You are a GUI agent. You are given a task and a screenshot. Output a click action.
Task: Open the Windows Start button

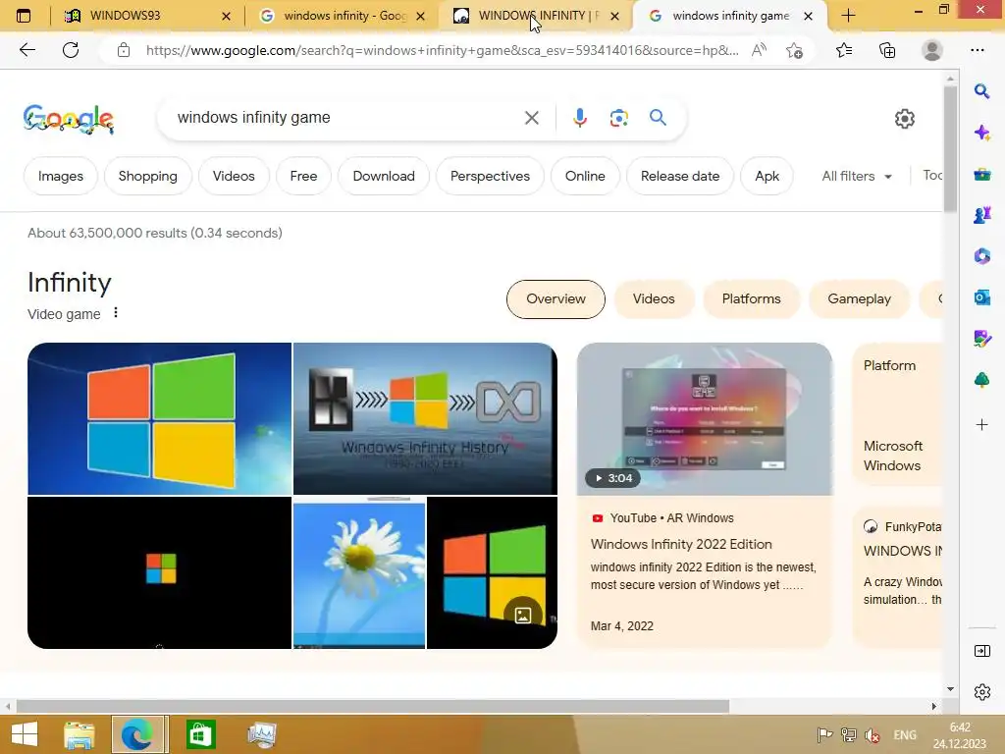[x=25, y=734]
